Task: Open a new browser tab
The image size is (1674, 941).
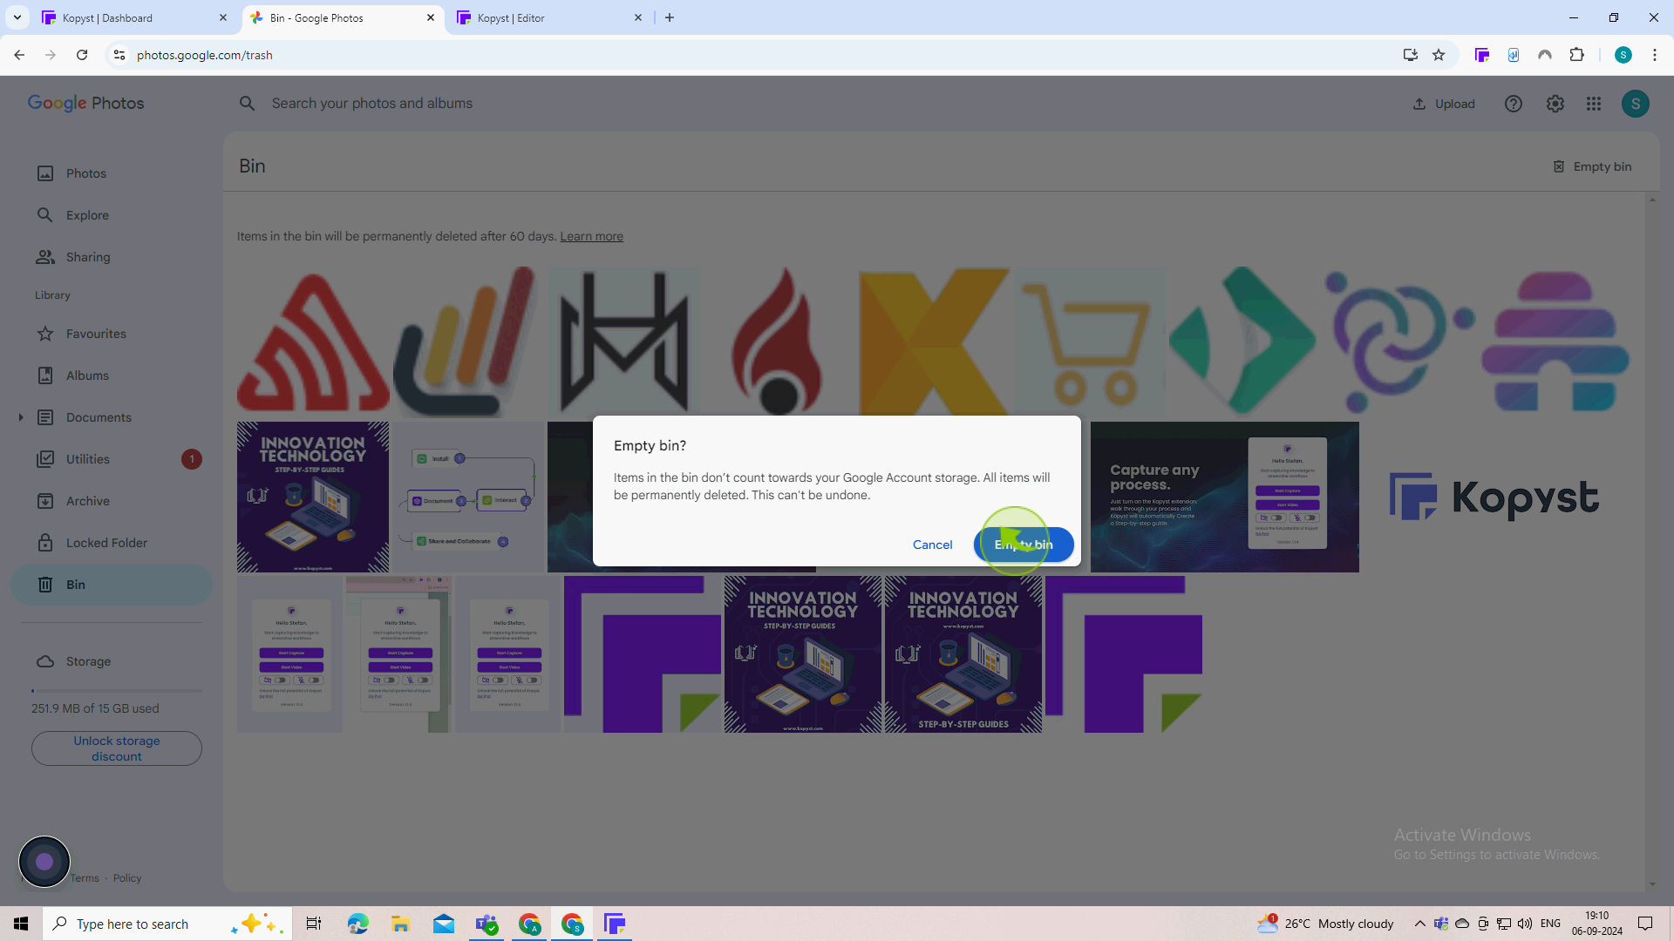Action: (670, 17)
